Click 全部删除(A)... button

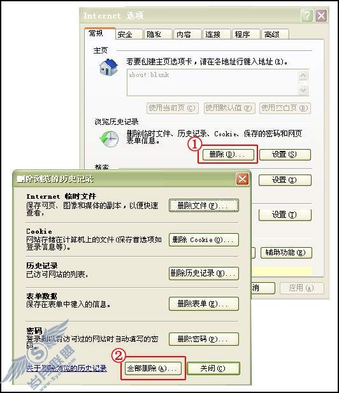[153, 368]
